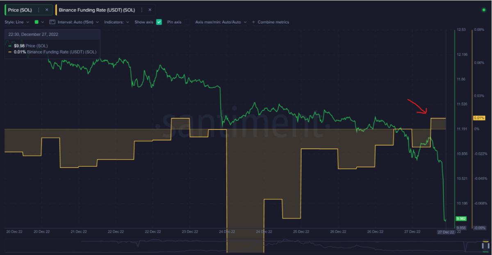Remove the Binance Funding Rate metric
The height and width of the screenshot is (255, 492).
[x=150, y=9]
